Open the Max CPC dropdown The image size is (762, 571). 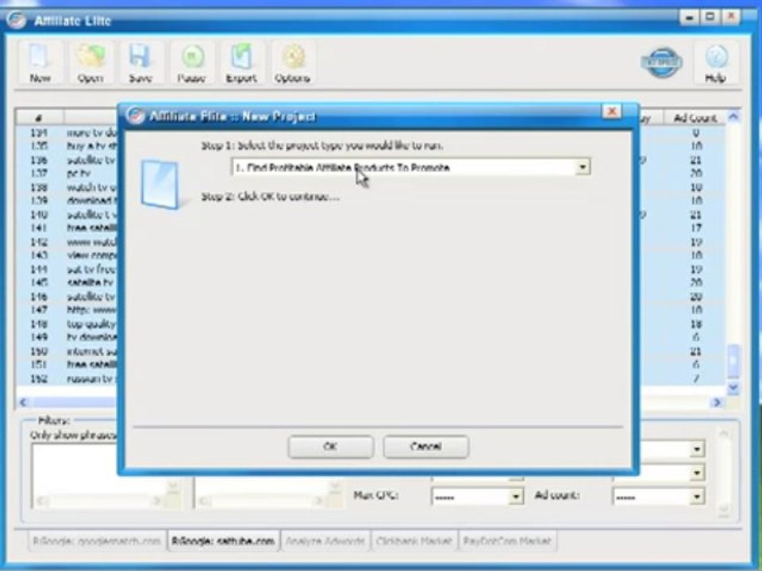coord(516,496)
